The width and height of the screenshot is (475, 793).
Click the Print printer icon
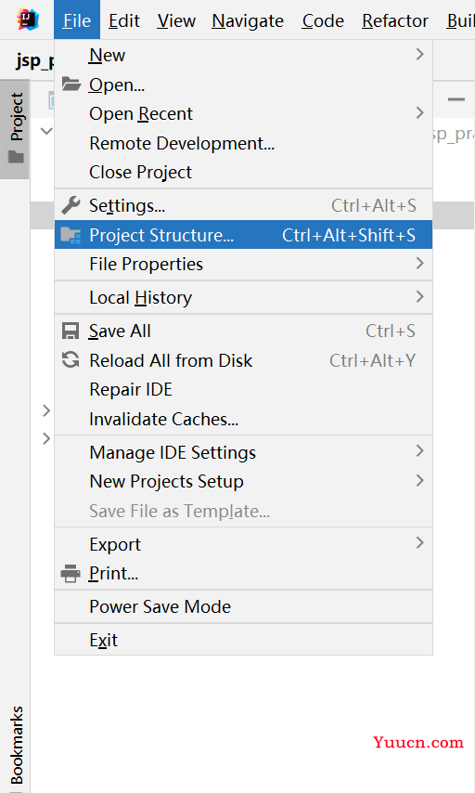(71, 574)
